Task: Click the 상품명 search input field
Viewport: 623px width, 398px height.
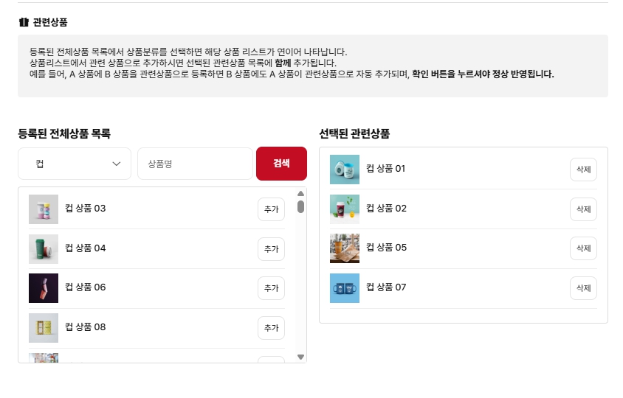Action: 195,164
